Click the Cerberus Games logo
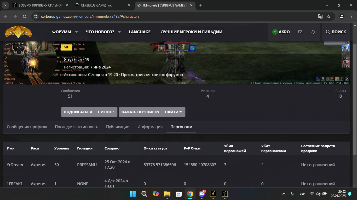Viewport: 357px width, 200px height. [x=18, y=32]
